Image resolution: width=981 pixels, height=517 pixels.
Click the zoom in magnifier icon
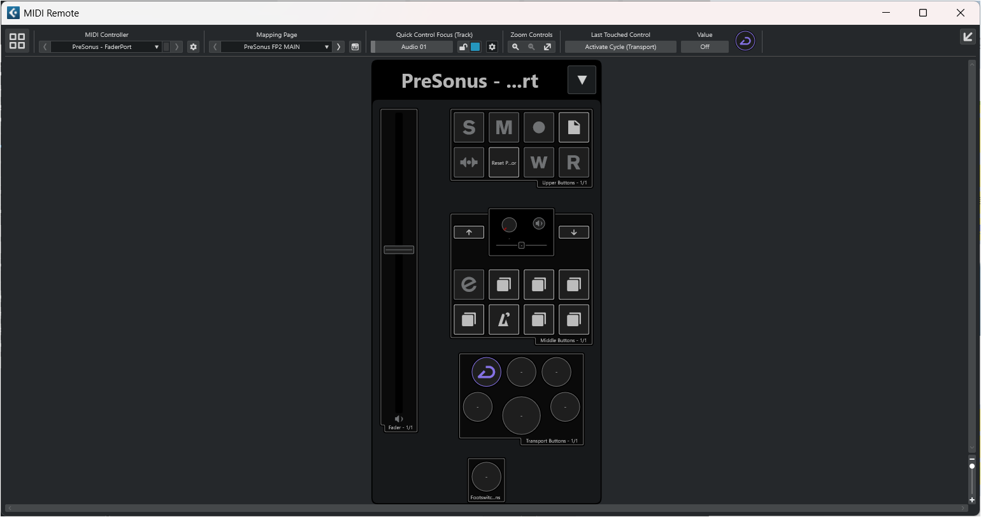[x=515, y=47]
